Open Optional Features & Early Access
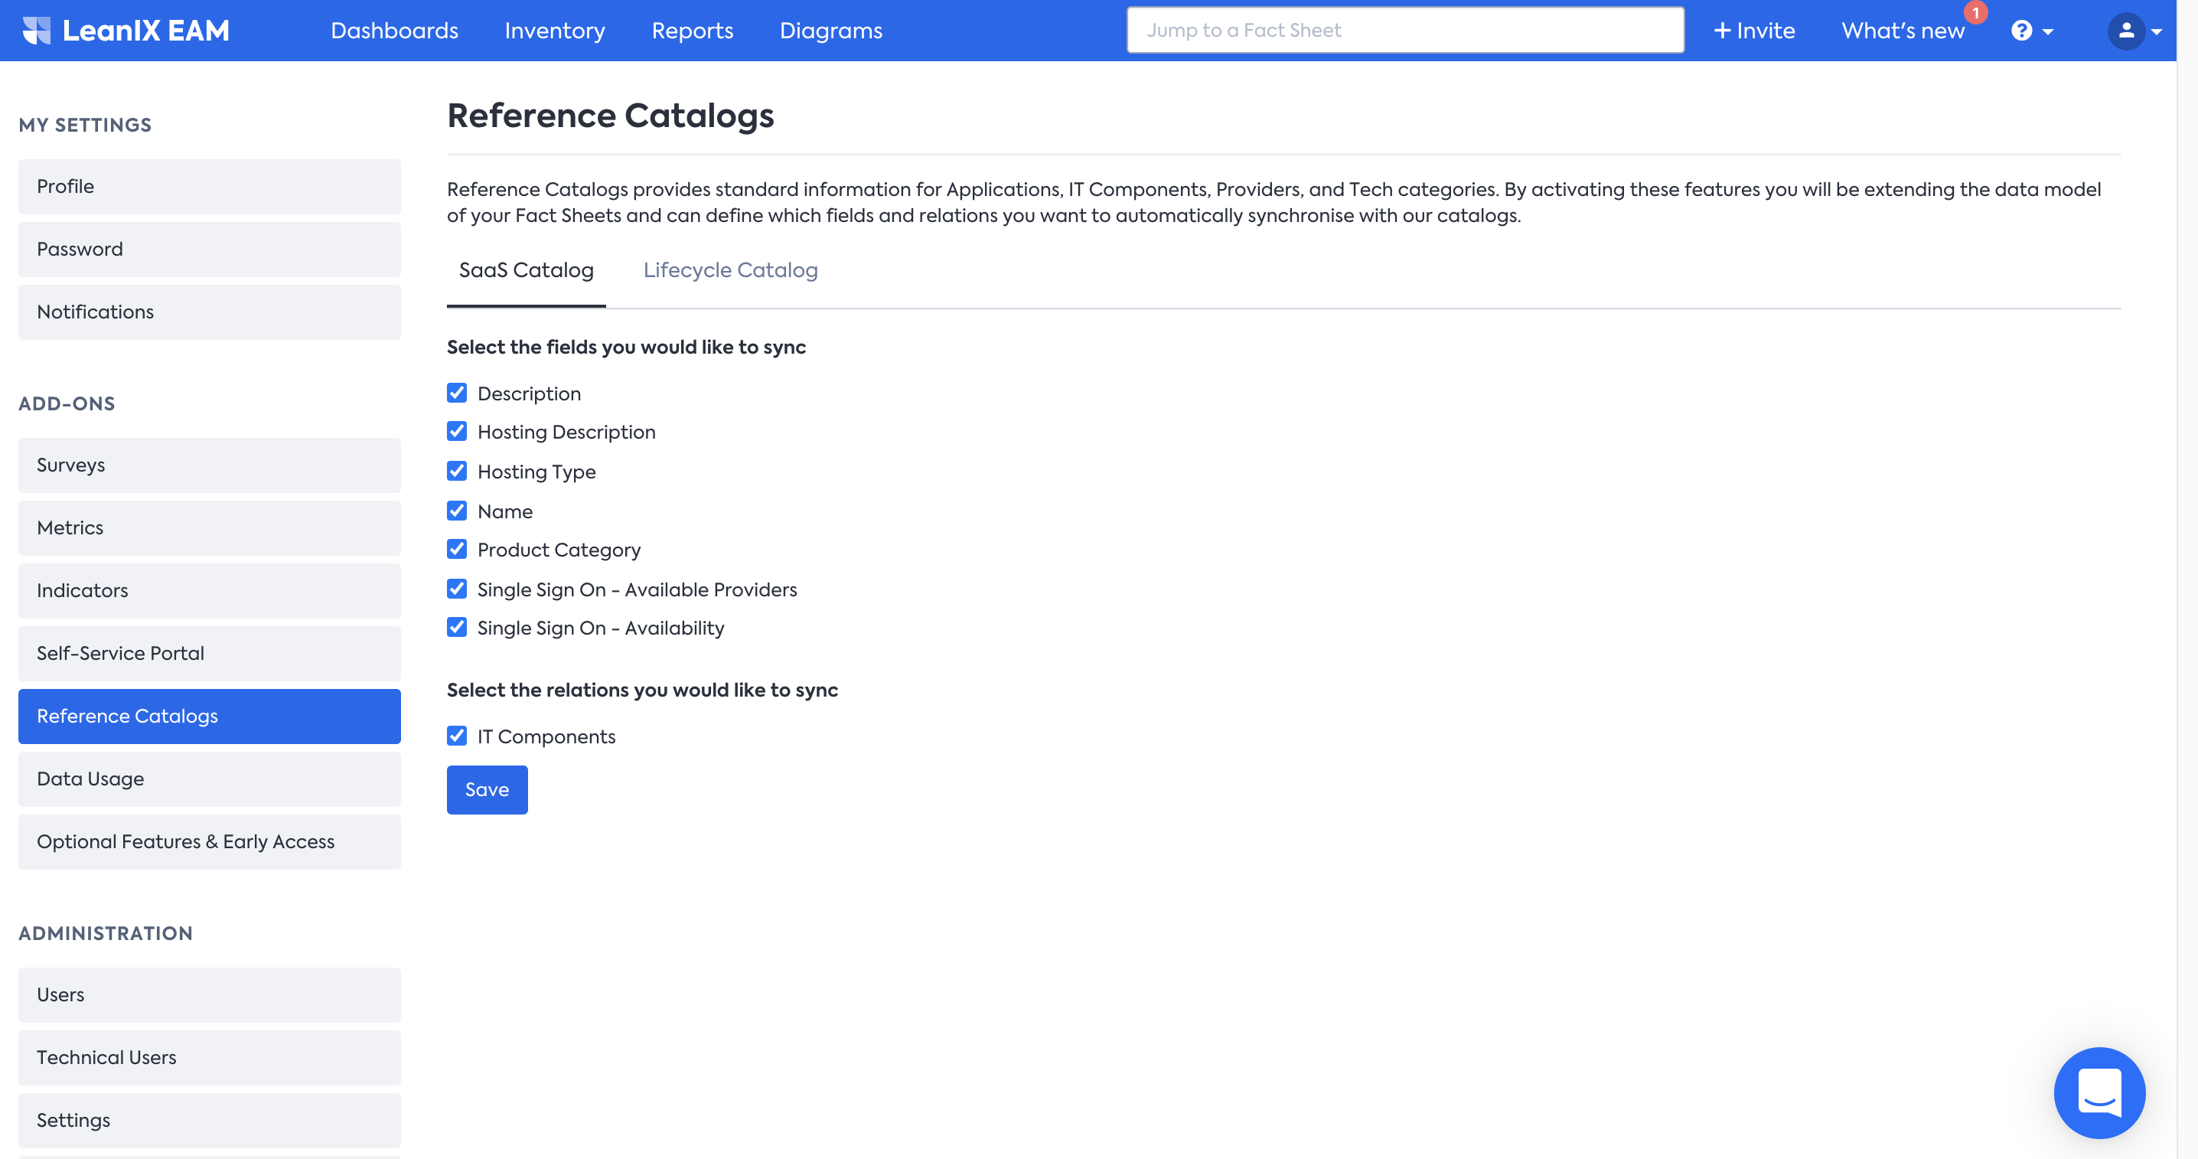The width and height of the screenshot is (2198, 1159). point(209,841)
